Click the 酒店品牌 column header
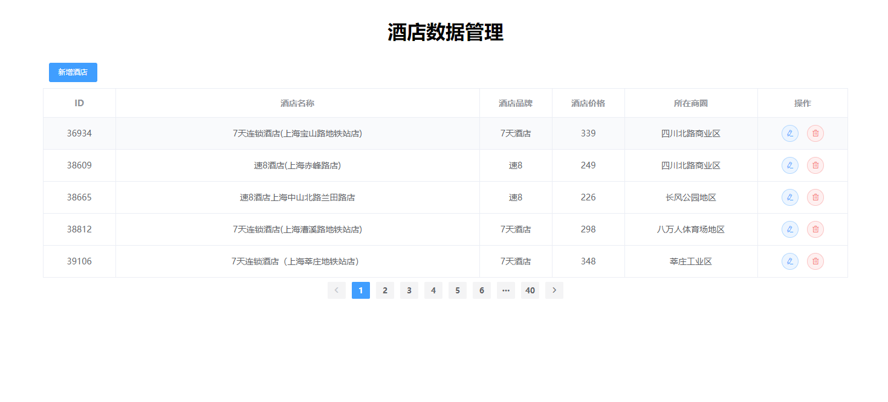The height and width of the screenshot is (402, 888). [516, 103]
